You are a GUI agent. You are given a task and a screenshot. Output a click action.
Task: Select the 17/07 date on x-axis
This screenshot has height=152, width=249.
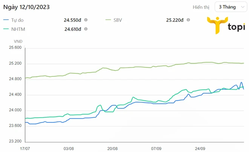(x=25, y=149)
